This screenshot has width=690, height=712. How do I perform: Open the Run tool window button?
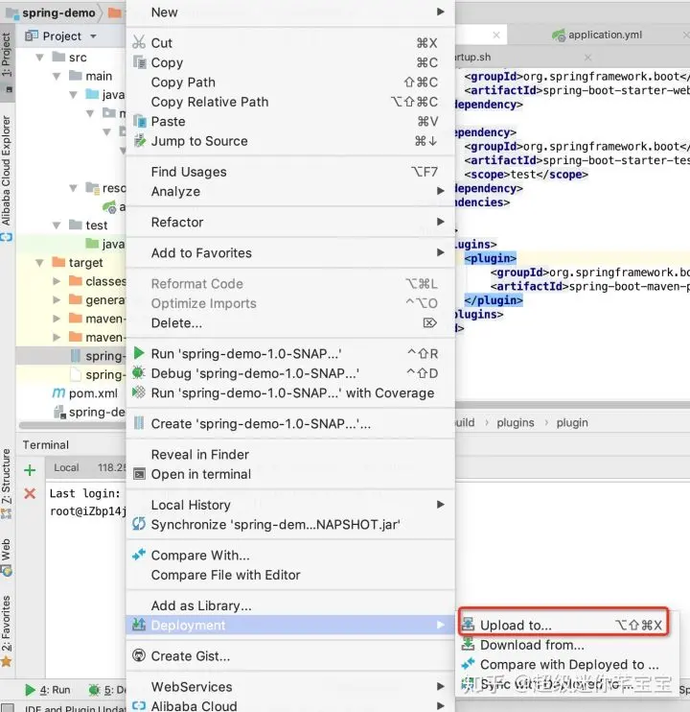[48, 690]
